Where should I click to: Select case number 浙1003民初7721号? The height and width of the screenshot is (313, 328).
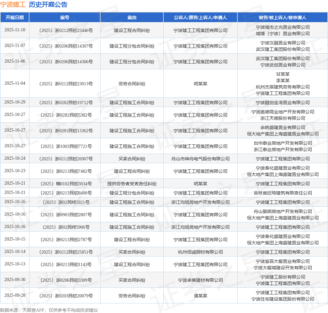tap(66, 146)
